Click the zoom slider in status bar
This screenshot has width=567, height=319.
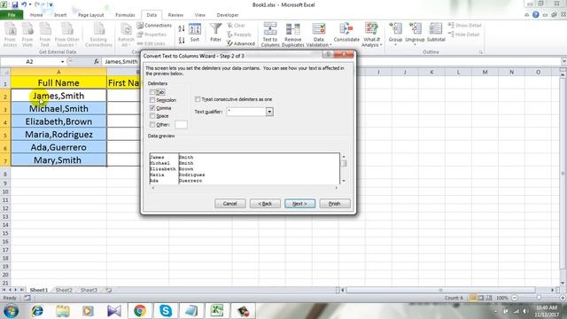coord(538,298)
